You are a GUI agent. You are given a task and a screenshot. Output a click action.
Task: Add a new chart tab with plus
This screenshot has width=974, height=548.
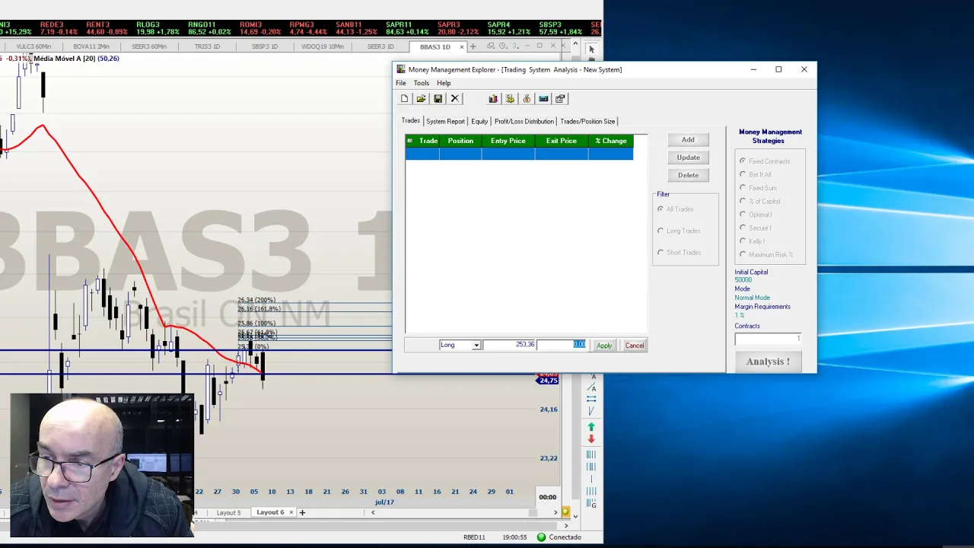[x=473, y=46]
